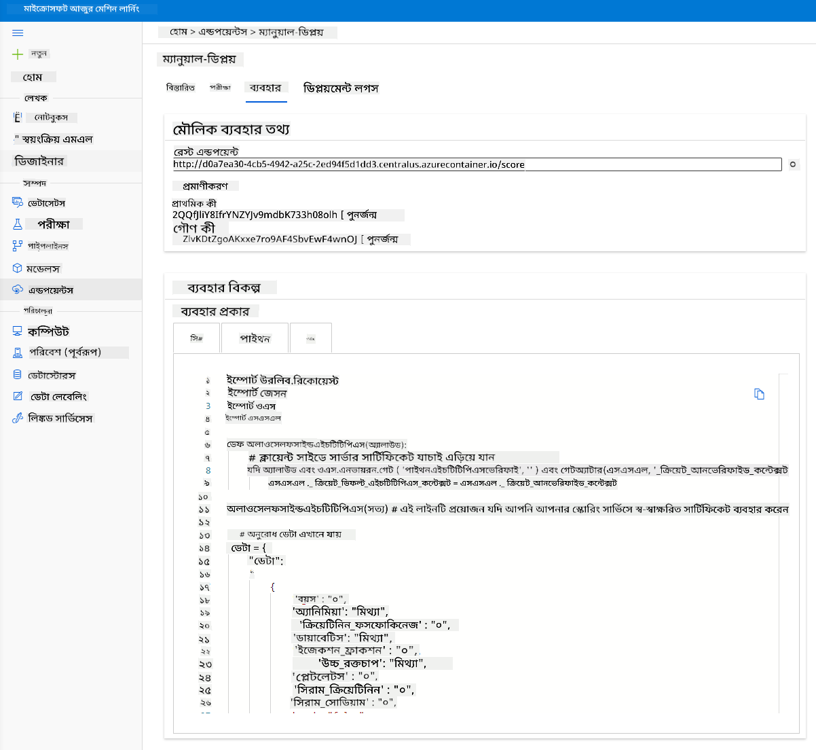Open পাইপলাইনস in the sidebar

pyautogui.click(x=48, y=246)
